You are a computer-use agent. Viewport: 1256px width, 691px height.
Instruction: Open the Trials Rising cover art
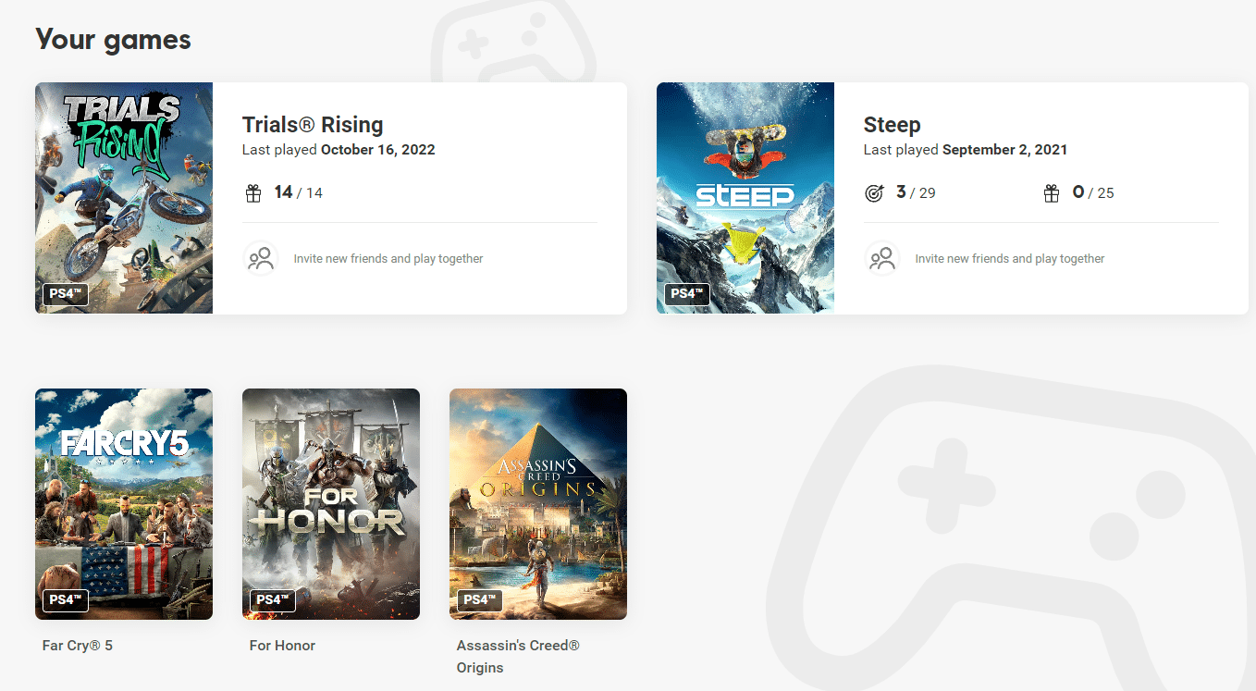124,185
